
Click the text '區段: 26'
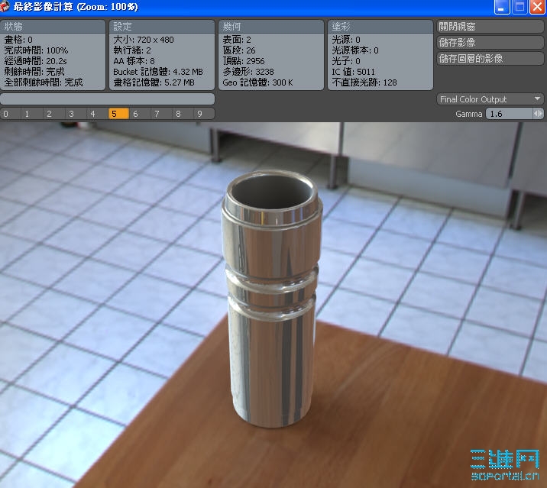tap(239, 50)
